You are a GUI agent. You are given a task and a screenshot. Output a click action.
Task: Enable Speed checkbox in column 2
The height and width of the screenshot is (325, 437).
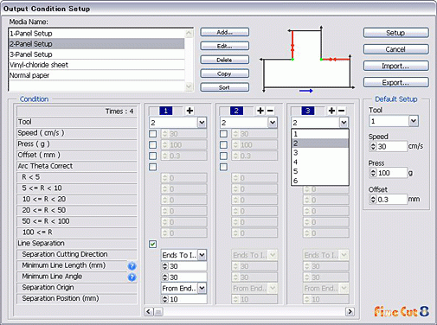[x=223, y=134]
